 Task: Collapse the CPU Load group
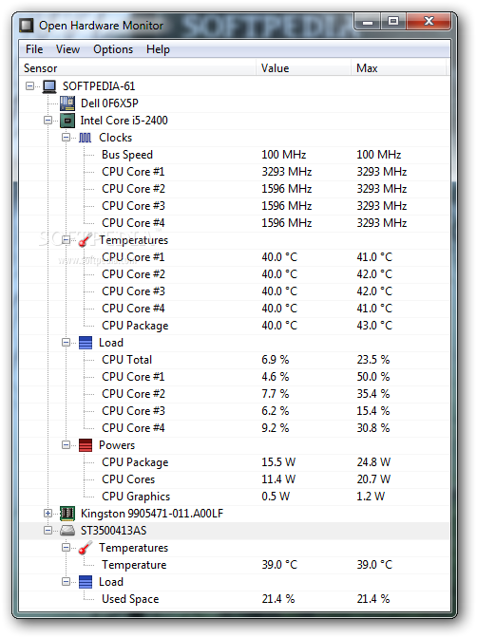tap(66, 343)
